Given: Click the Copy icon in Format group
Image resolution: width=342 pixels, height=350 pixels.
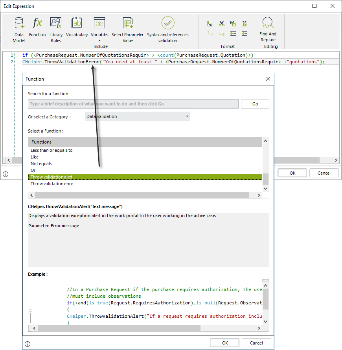Looking at the screenshot, I should point(233,24).
